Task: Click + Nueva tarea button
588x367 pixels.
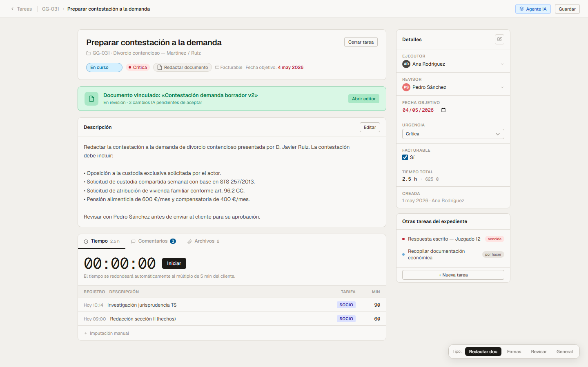Action: tap(453, 275)
